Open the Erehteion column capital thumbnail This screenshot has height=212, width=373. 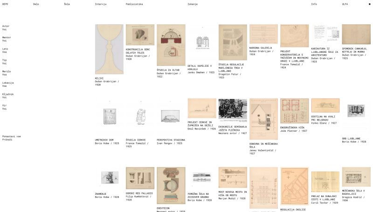(x=171, y=185)
